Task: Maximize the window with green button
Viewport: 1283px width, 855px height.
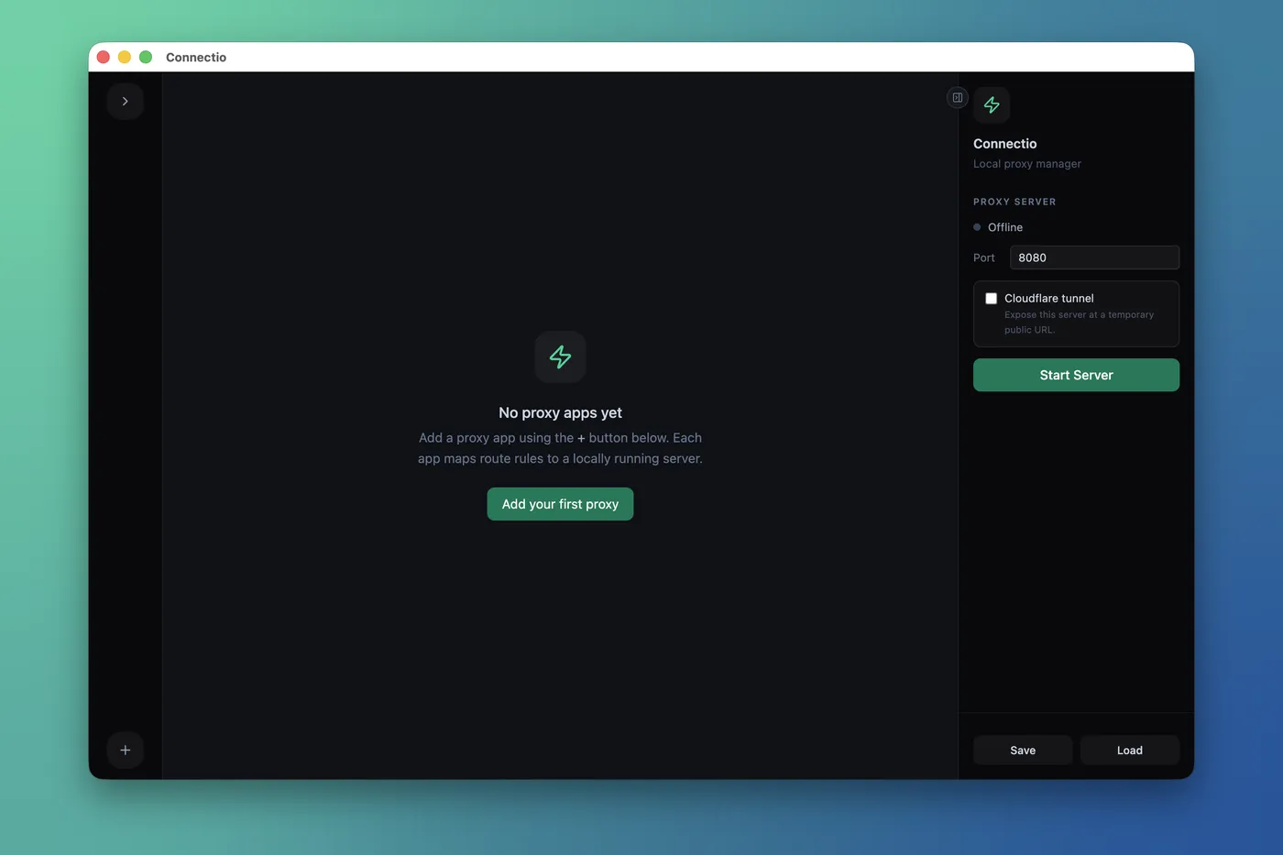Action: [146, 57]
